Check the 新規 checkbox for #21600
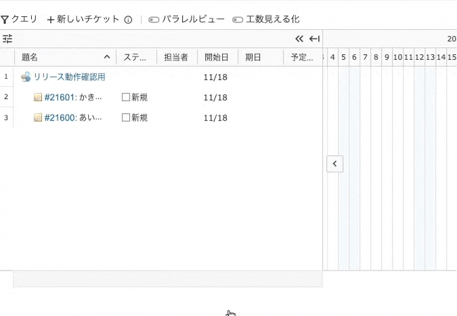Image resolution: width=457 pixels, height=316 pixels. (x=126, y=117)
